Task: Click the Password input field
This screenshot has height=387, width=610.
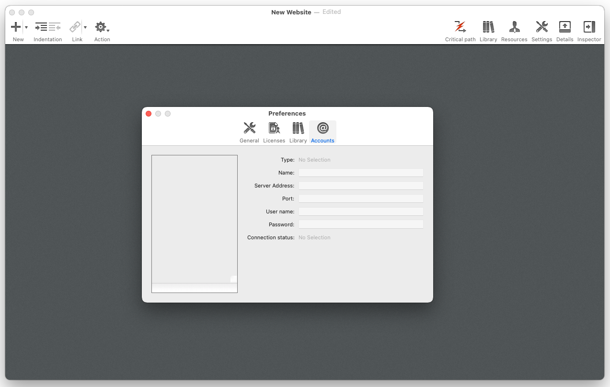Action: click(x=361, y=224)
